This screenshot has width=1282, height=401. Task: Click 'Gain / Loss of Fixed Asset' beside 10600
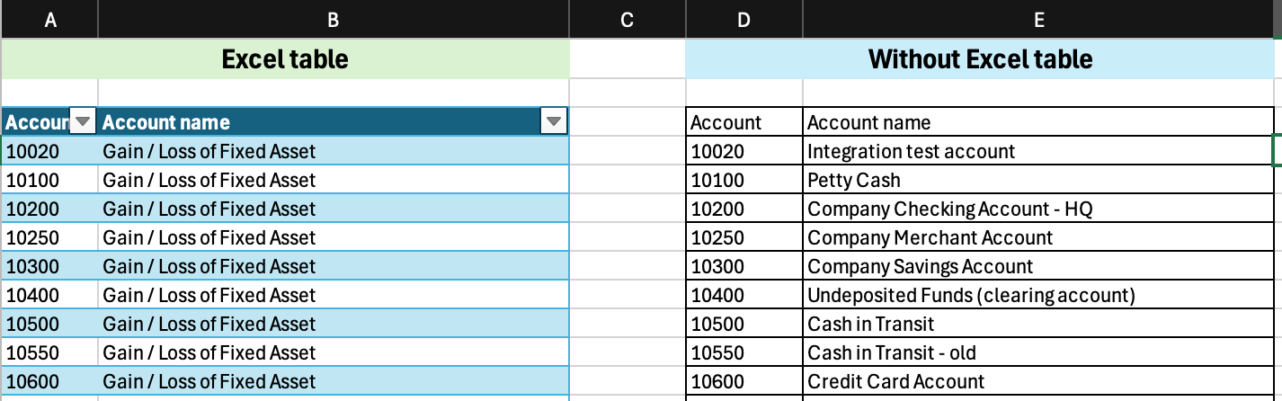[x=334, y=381]
